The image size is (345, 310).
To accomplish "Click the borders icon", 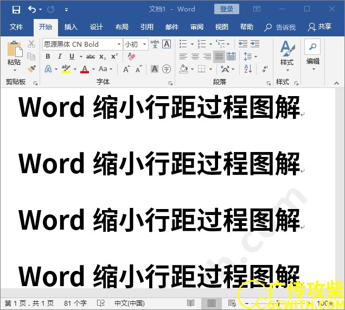I will pos(202,69).
